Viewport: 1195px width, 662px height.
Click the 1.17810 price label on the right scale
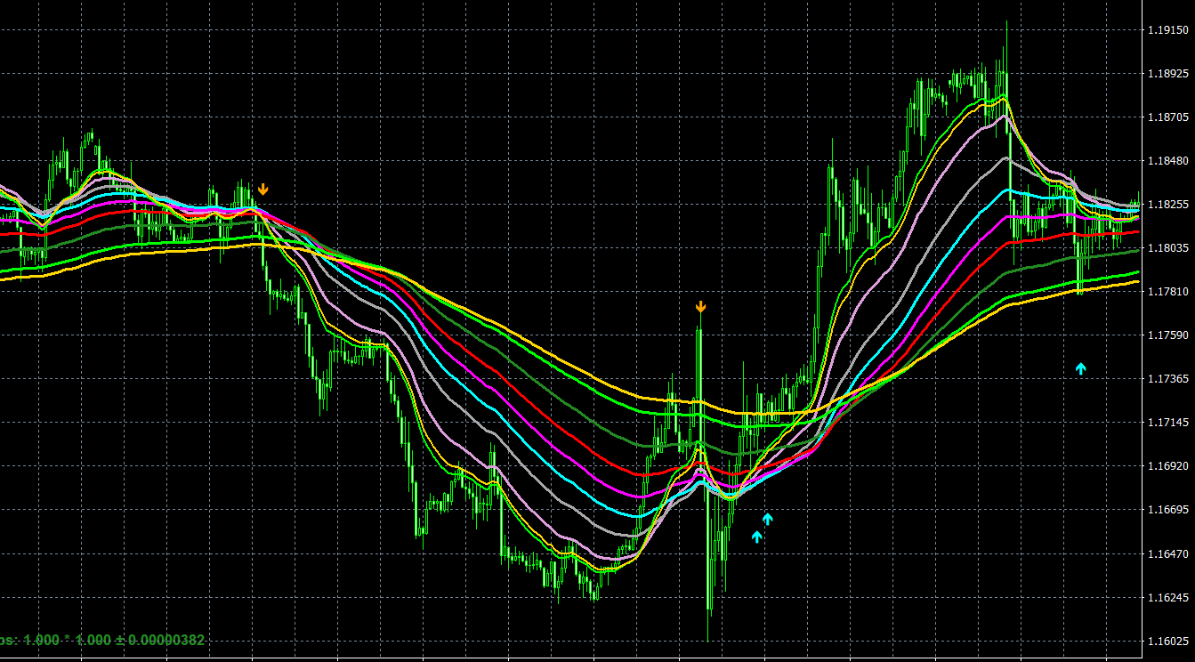click(1167, 289)
